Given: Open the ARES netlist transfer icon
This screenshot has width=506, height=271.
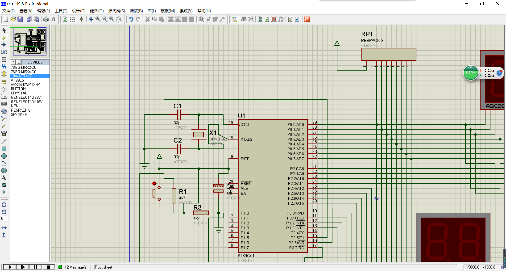Looking at the screenshot, I should pyautogui.click(x=307, y=19).
